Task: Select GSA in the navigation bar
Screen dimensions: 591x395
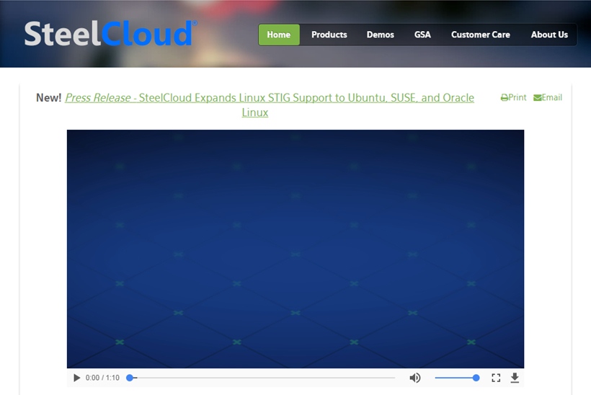Action: [422, 35]
